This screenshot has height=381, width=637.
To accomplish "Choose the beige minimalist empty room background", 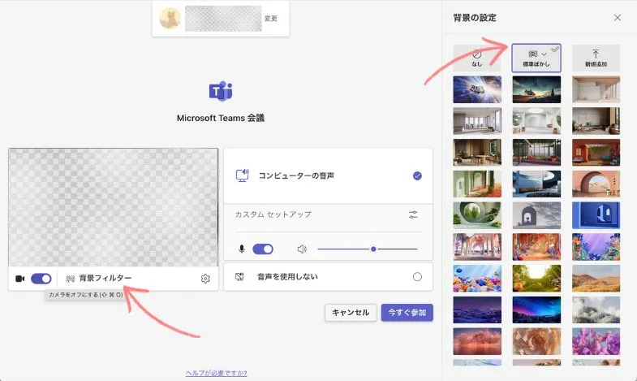I will pyautogui.click(x=596, y=89).
